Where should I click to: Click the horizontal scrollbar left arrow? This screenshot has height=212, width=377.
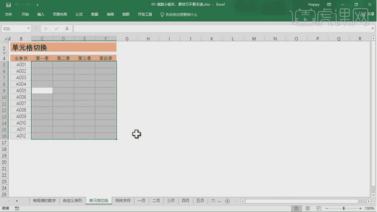click(243, 201)
